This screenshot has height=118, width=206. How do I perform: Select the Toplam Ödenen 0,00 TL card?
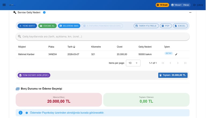point(146,100)
